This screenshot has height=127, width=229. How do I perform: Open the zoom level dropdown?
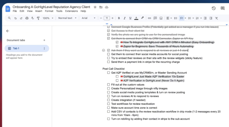[48, 18]
